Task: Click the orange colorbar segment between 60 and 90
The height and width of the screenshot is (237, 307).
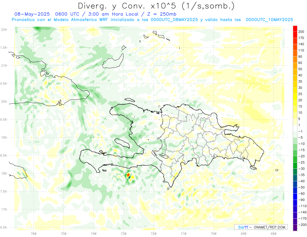Action: (295, 60)
